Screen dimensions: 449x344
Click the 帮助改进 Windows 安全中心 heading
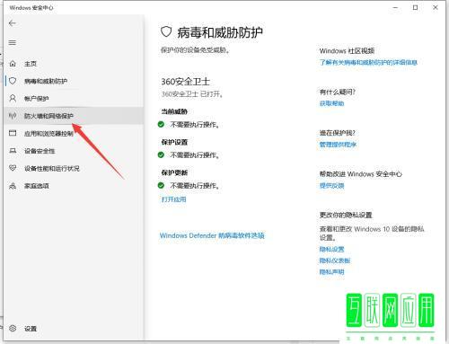point(361,174)
